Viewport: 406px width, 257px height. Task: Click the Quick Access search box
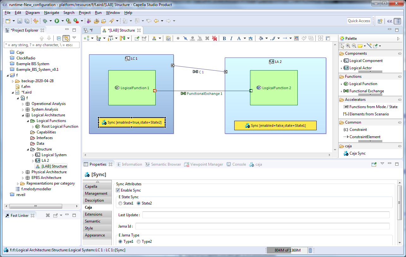tap(359, 21)
